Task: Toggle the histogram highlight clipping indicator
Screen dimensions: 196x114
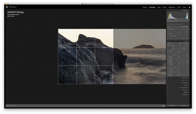Action: click(x=188, y=13)
